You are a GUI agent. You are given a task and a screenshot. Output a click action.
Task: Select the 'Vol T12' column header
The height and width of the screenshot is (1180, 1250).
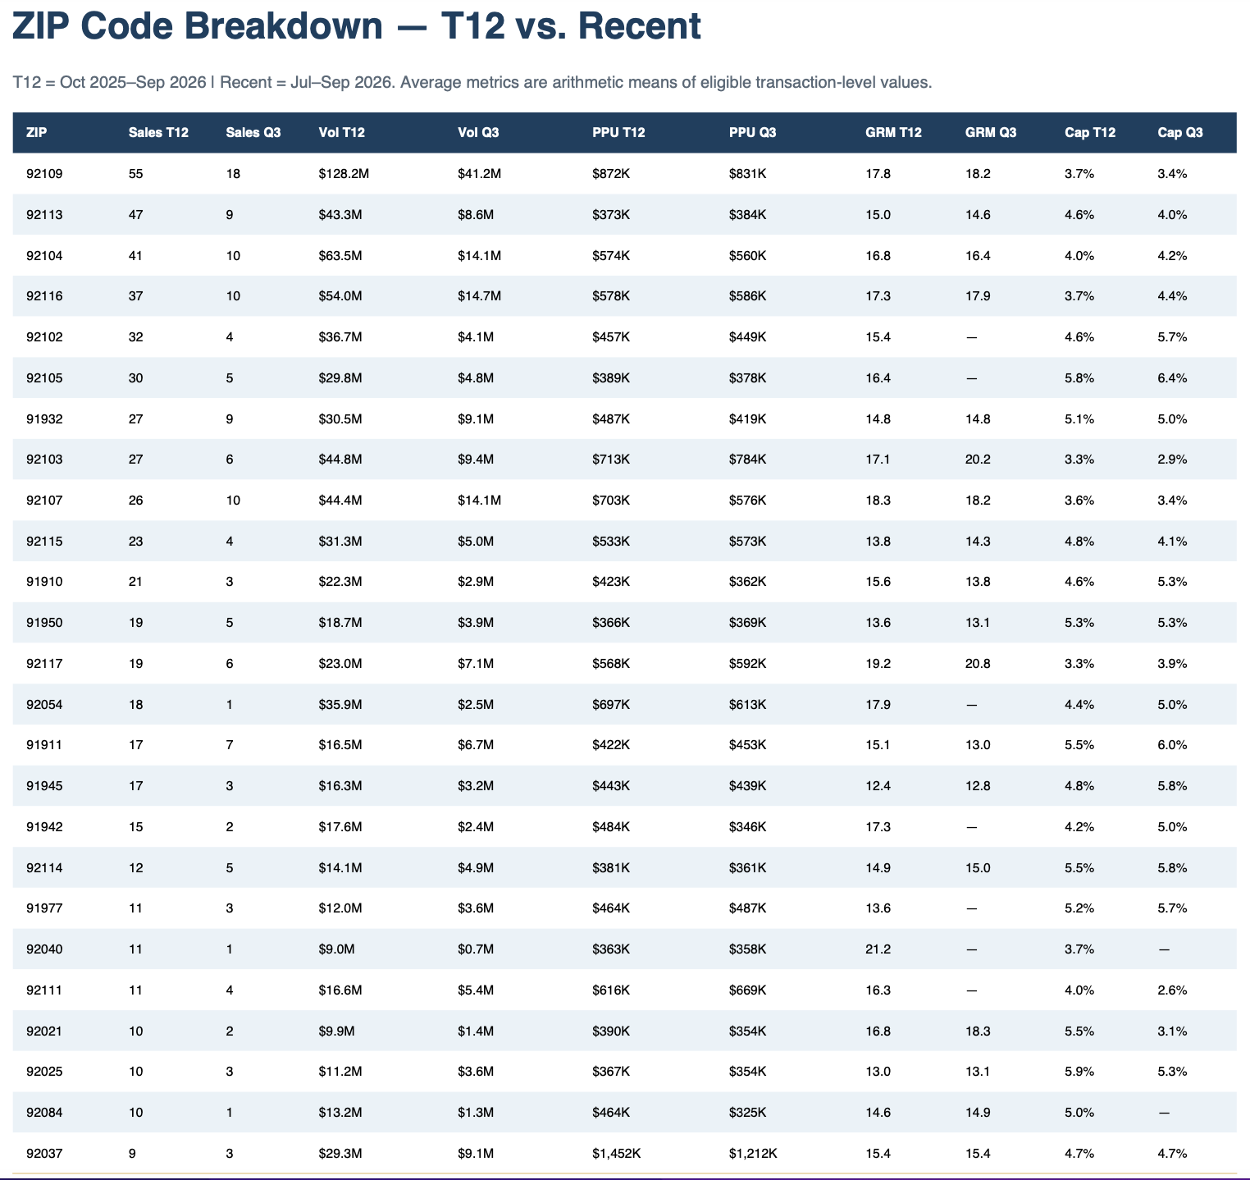point(341,133)
